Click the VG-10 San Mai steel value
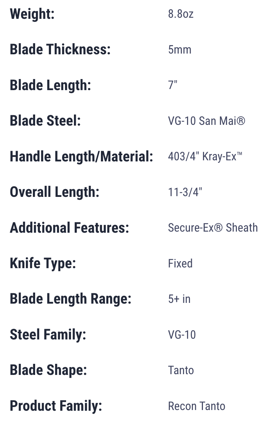275x427 pixels. pos(207,121)
